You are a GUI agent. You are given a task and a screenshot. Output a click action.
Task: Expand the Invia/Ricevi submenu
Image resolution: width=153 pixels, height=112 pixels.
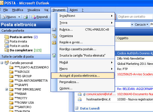(83, 16)
